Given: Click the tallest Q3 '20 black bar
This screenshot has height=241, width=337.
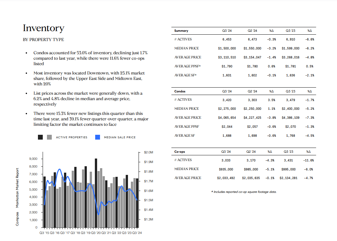Looking at the screenshot, I should 96,193.
